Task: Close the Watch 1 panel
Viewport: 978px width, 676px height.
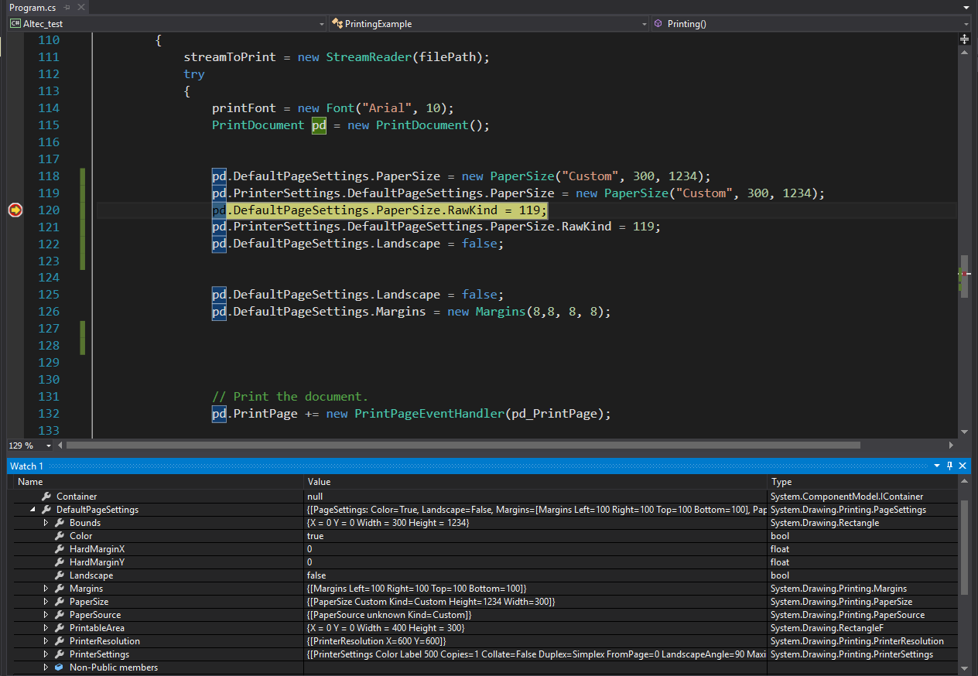Action: coord(963,466)
